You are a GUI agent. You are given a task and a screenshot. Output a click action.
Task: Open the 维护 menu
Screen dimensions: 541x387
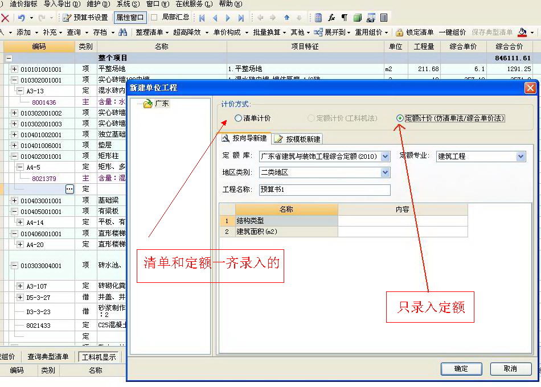[99, 4]
